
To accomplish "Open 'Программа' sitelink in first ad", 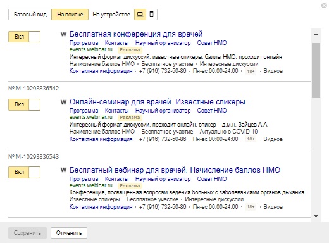I will tap(84, 43).
